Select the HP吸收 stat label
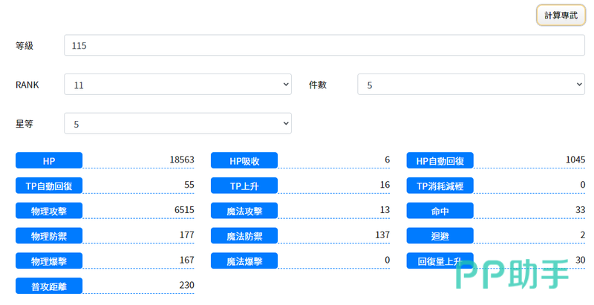 [x=244, y=160]
